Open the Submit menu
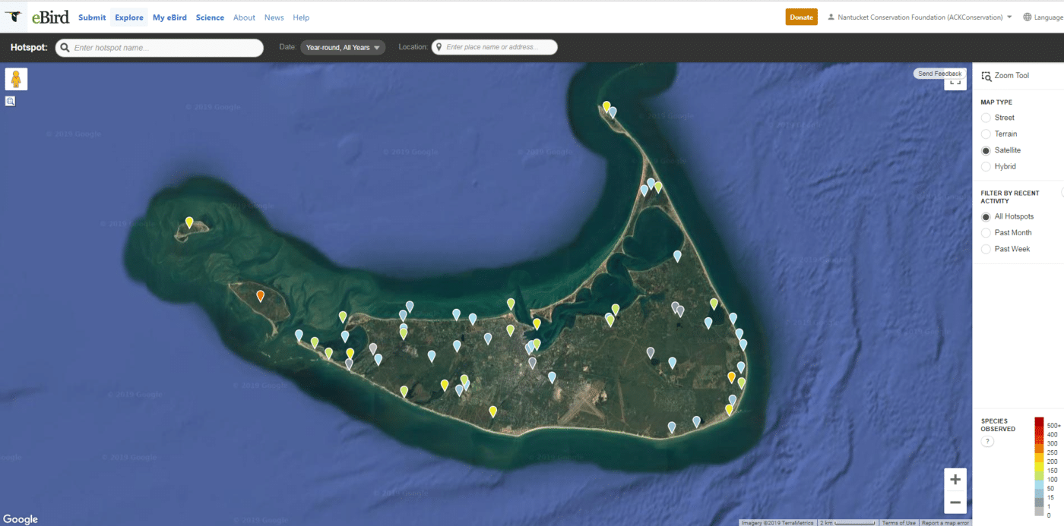Screen dimensions: 1064x526 (92, 17)
